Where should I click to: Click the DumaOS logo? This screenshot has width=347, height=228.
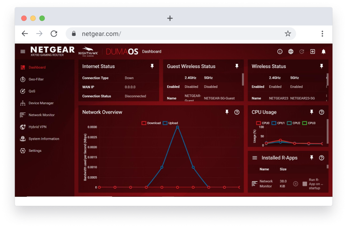122,52
